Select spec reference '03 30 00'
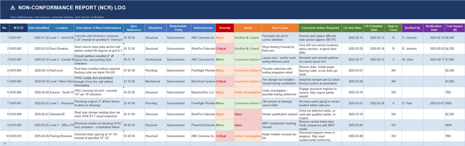Image resolution: width=465 pixels, height=146 pixels. tap(134, 38)
